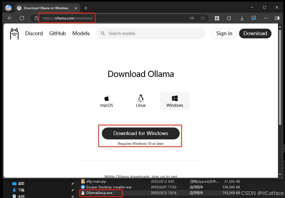Select dify-main.zip in File Explorer
285x198 pixels.
(x=96, y=181)
